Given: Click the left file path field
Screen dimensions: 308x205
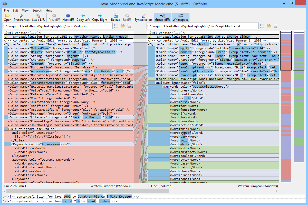Looking at the screenshot, I should (57, 26).
